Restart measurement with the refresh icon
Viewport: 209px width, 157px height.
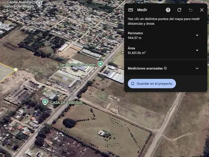click(x=179, y=10)
